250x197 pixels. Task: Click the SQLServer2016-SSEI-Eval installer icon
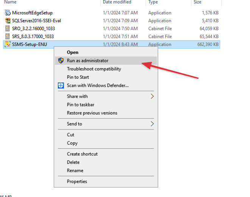tap(8, 21)
